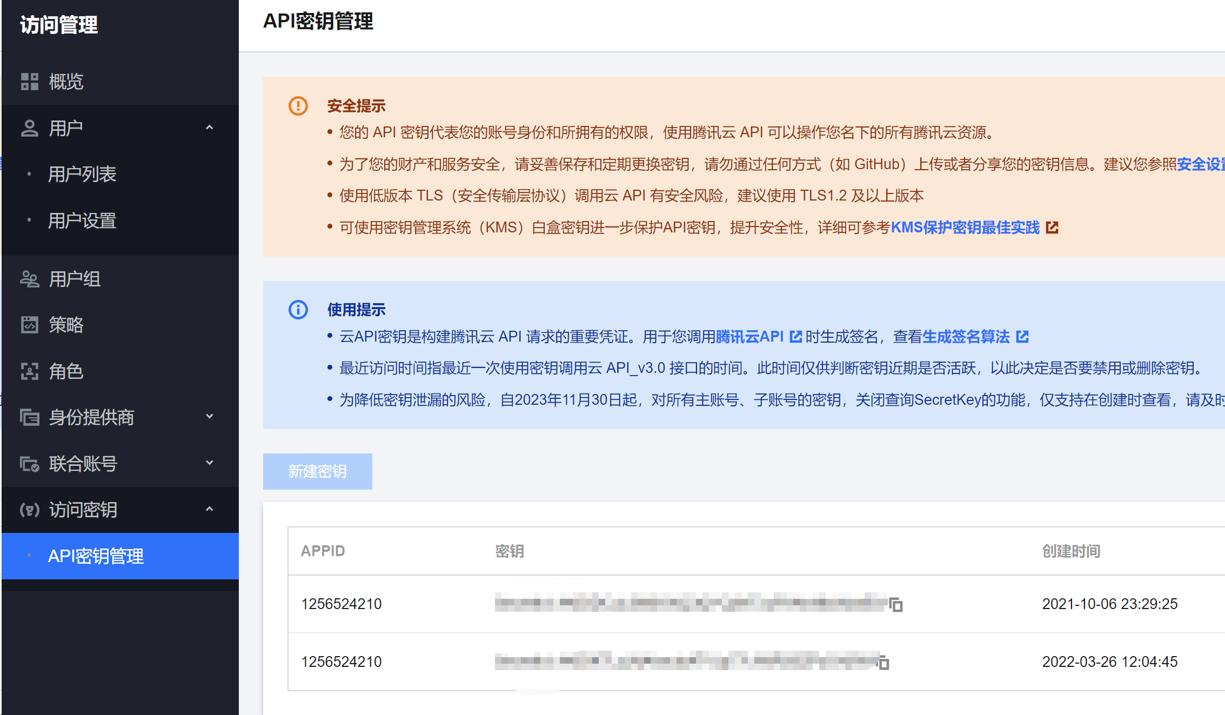Collapse the 用户 sidebar section

pos(210,128)
